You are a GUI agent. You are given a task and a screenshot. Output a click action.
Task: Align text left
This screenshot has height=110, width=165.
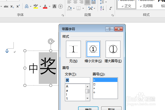pyautogui.click(x=69, y=2)
